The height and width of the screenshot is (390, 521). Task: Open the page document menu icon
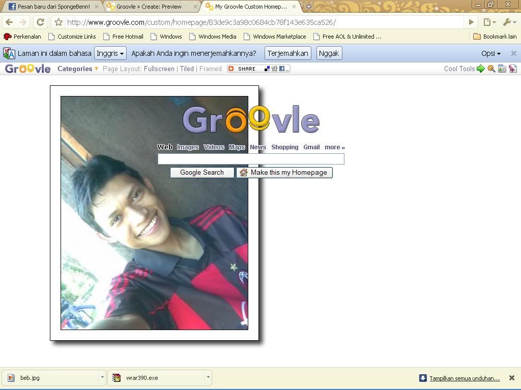[x=489, y=22]
